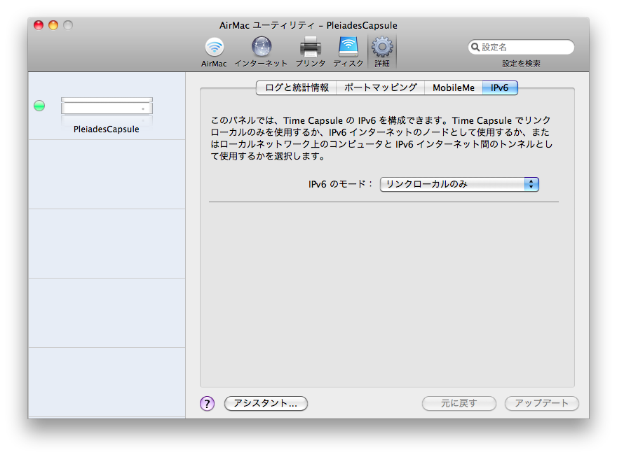Select the IPv6 tab

(500, 87)
